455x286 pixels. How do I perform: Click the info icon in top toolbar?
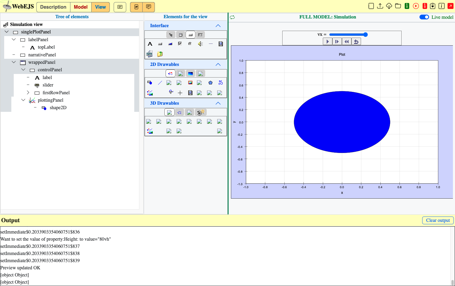[x=442, y=6]
